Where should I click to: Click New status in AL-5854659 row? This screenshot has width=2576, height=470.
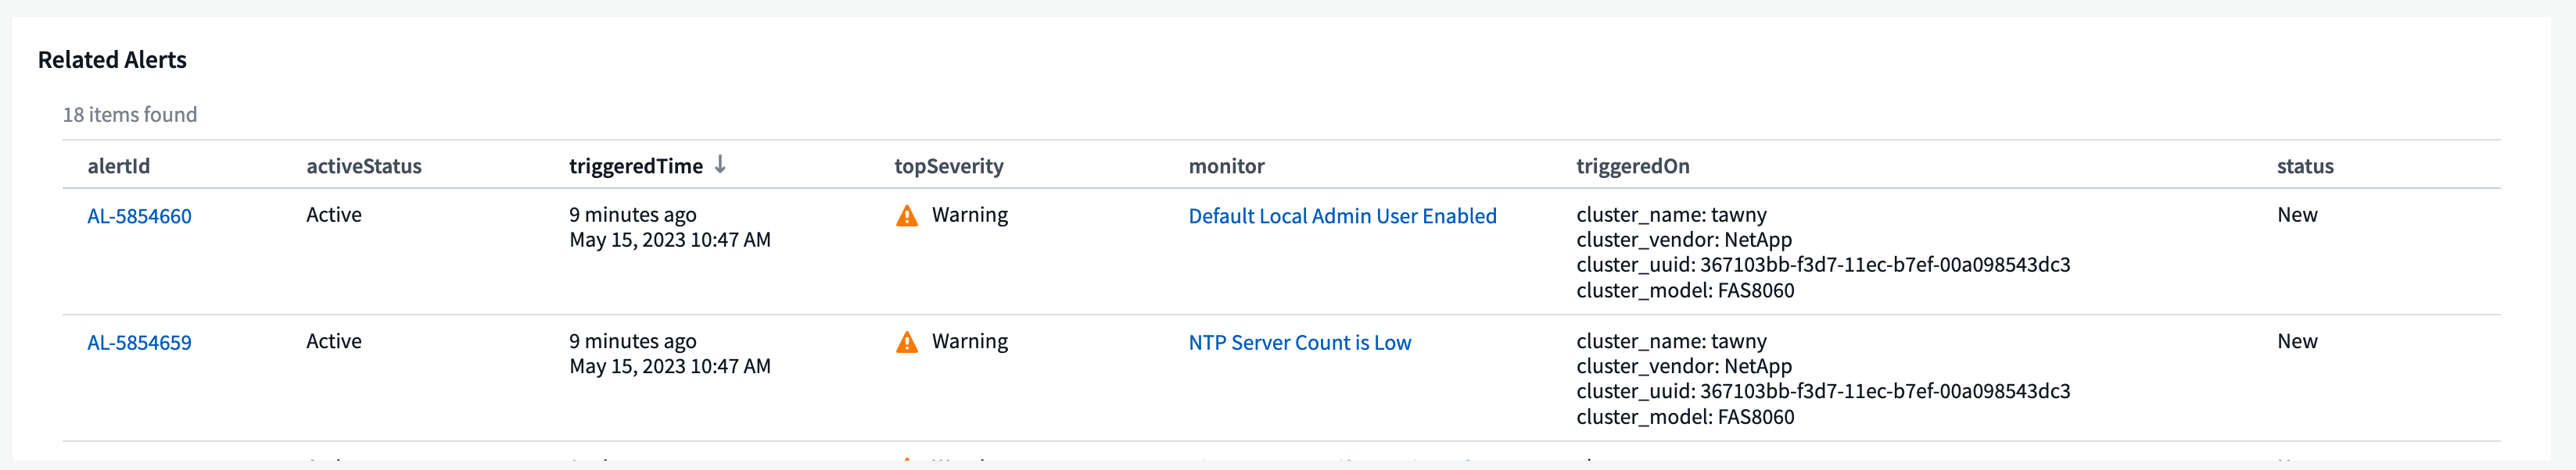(x=2297, y=341)
